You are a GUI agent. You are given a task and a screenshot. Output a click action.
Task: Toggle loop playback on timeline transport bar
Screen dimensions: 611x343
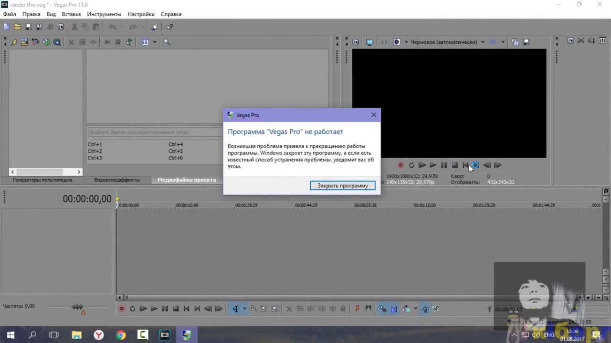(133, 309)
